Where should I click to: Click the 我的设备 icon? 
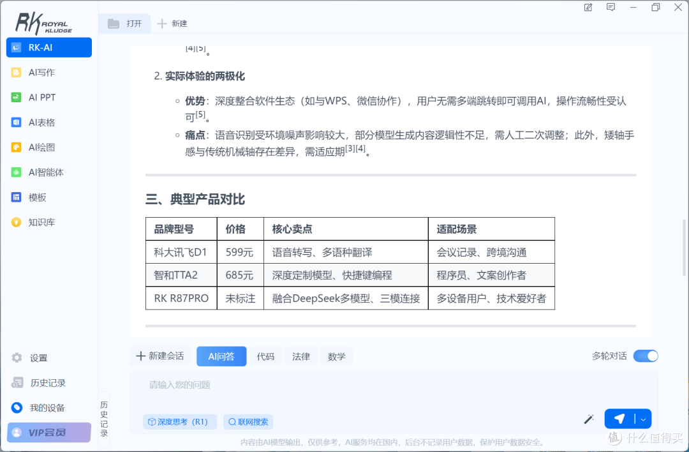(x=17, y=408)
